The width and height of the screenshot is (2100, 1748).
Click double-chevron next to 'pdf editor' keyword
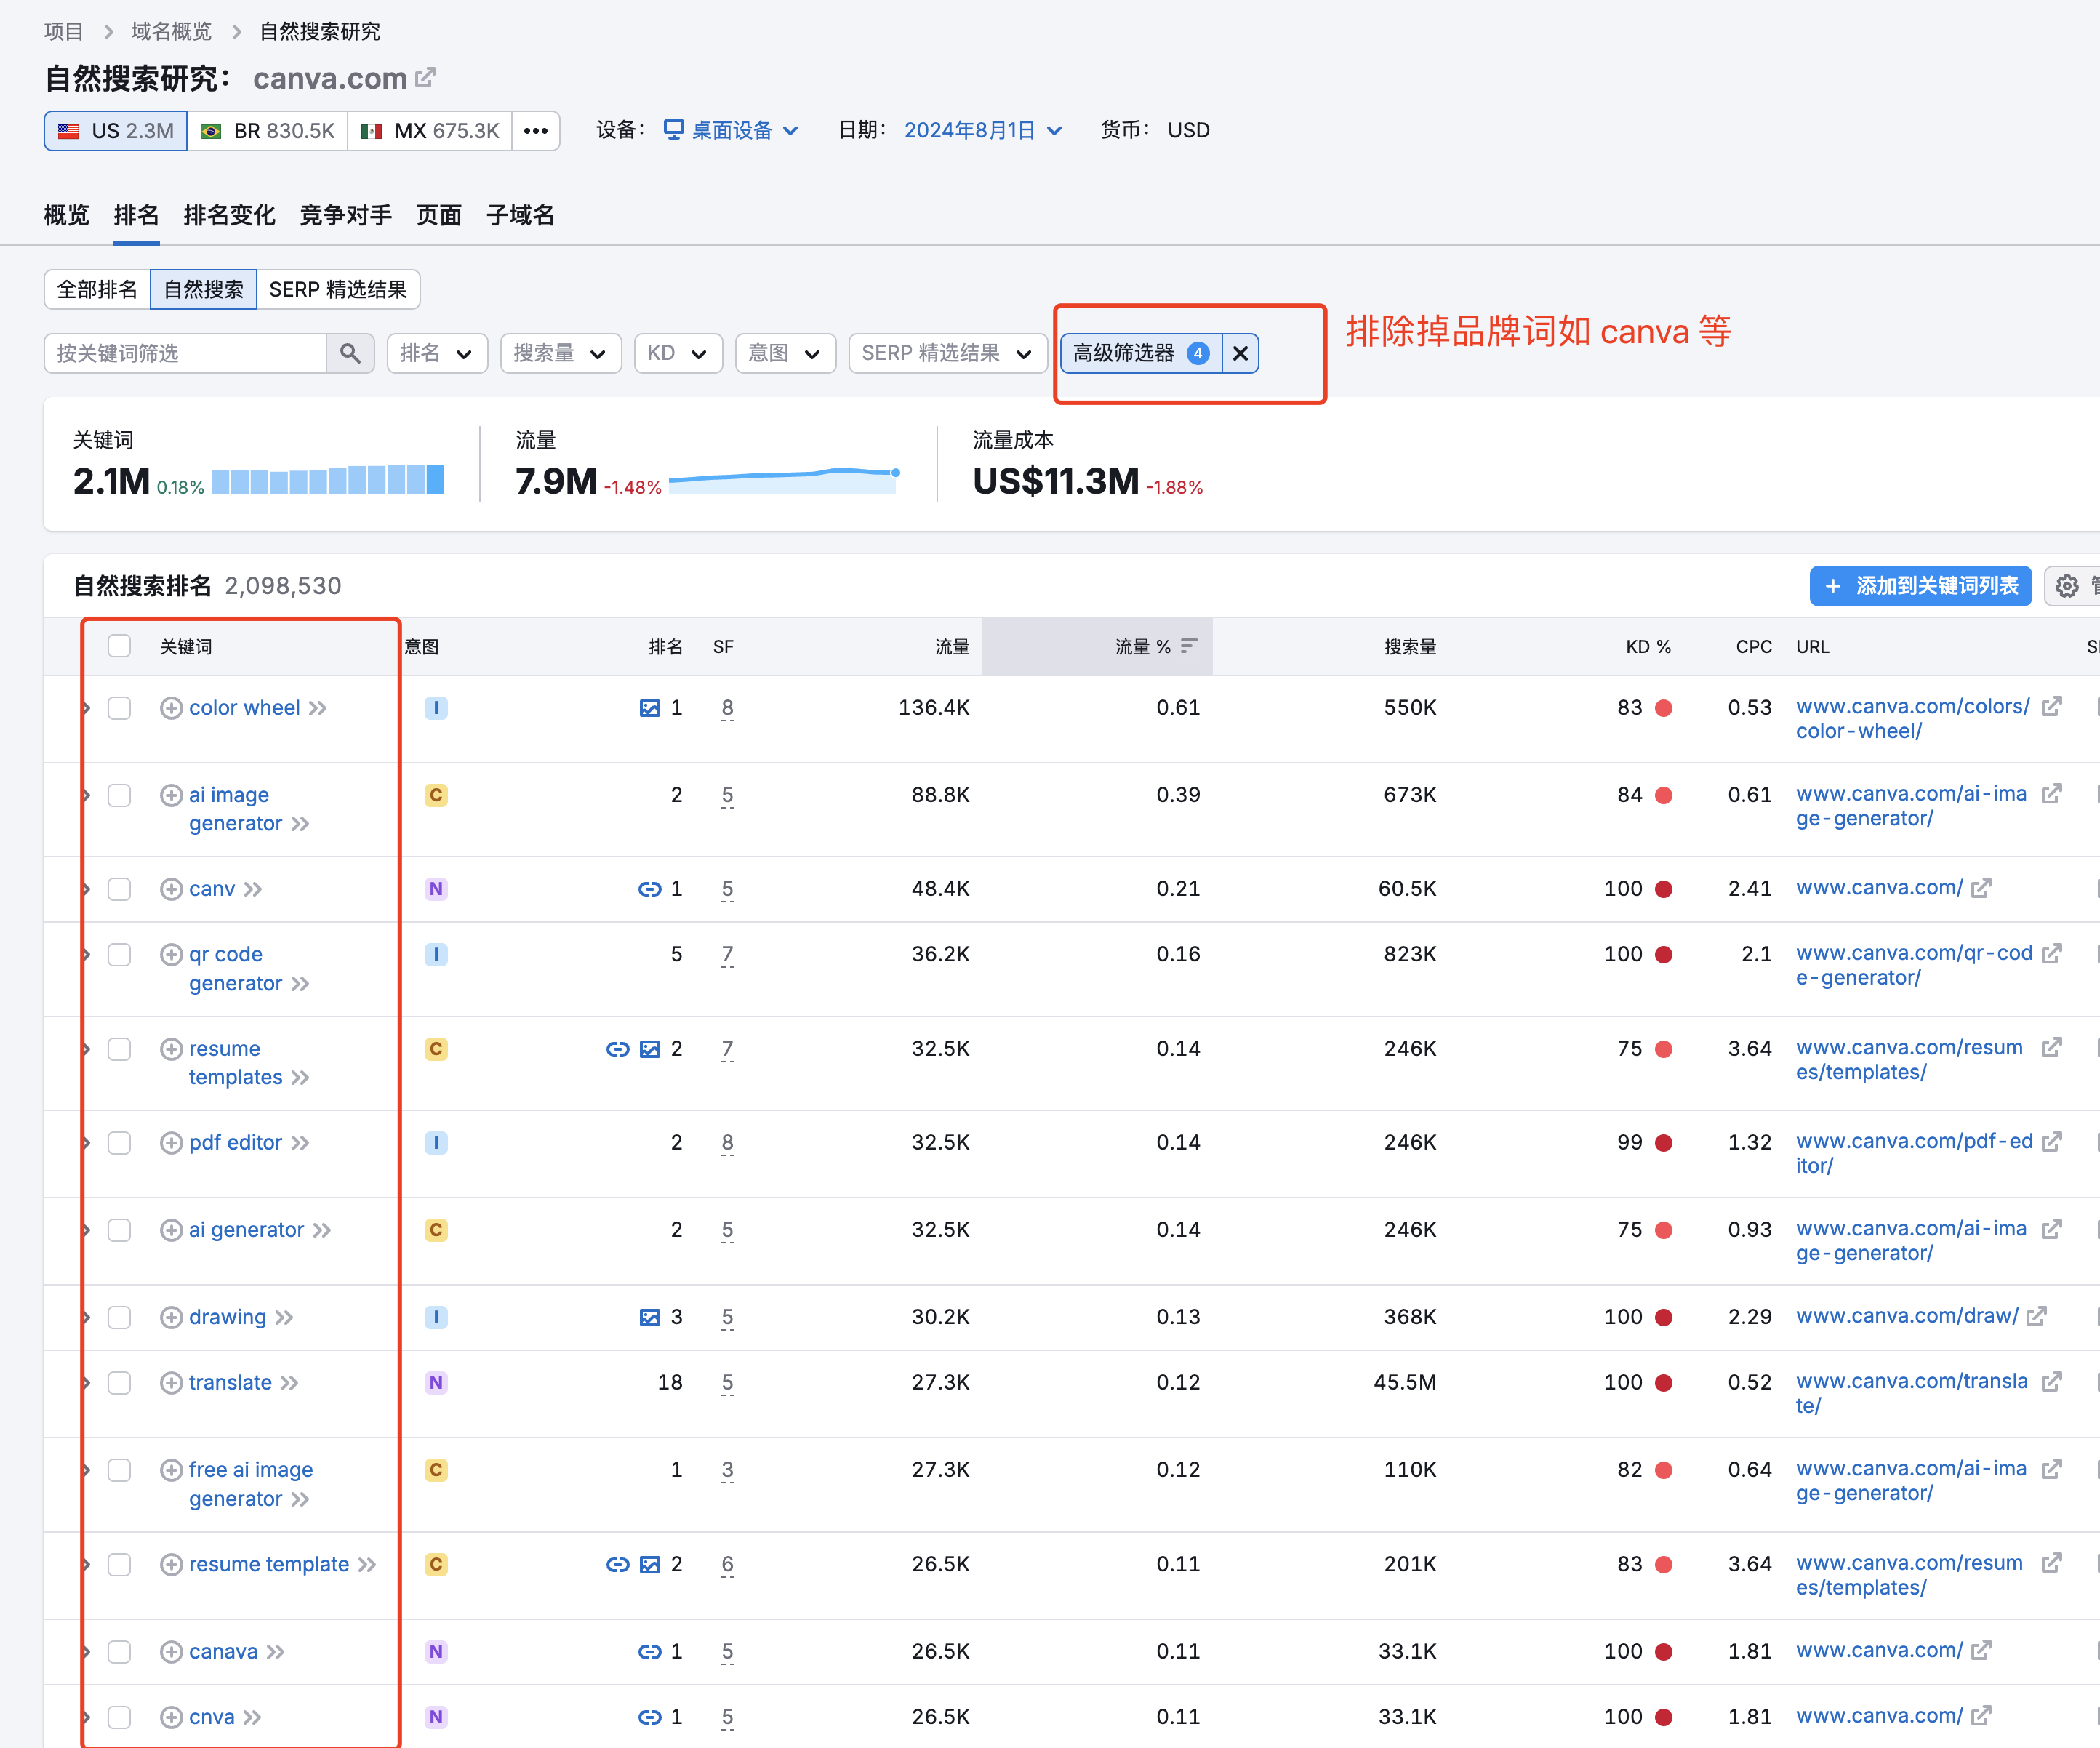(x=300, y=1143)
